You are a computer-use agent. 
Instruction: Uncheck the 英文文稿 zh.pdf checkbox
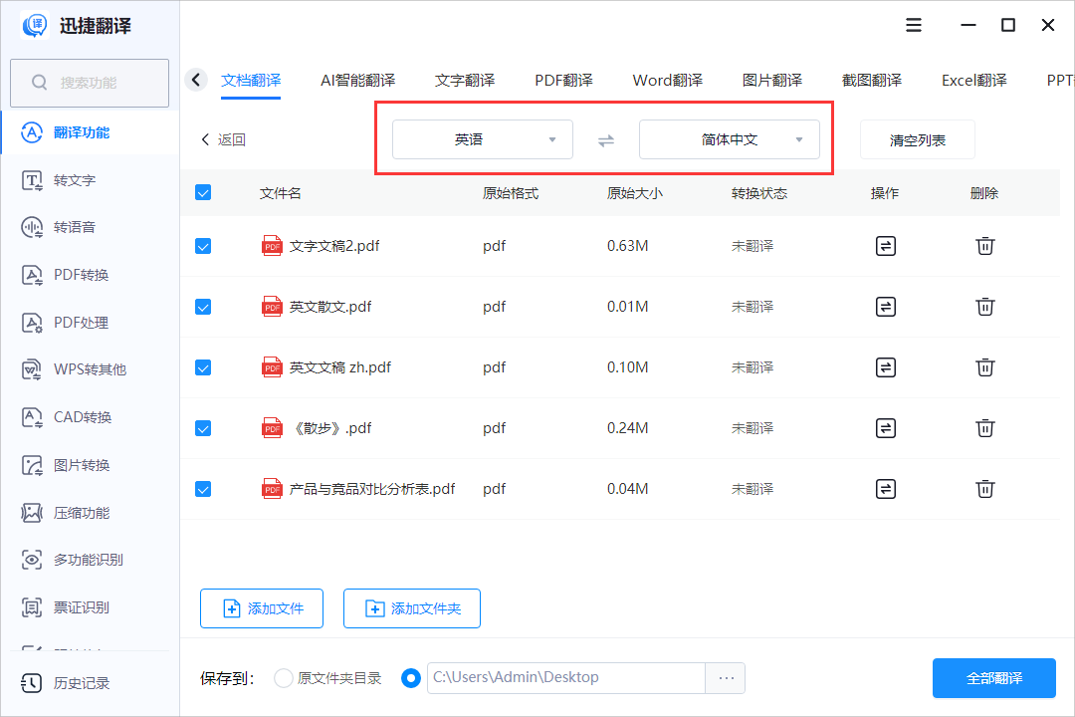pos(203,367)
